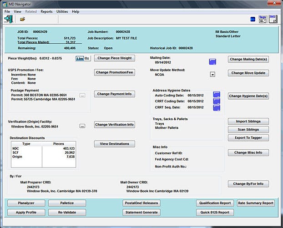Screen dimensions: 283x228
Task: Click the exit door icon in toolbar
Action: [8, 19]
